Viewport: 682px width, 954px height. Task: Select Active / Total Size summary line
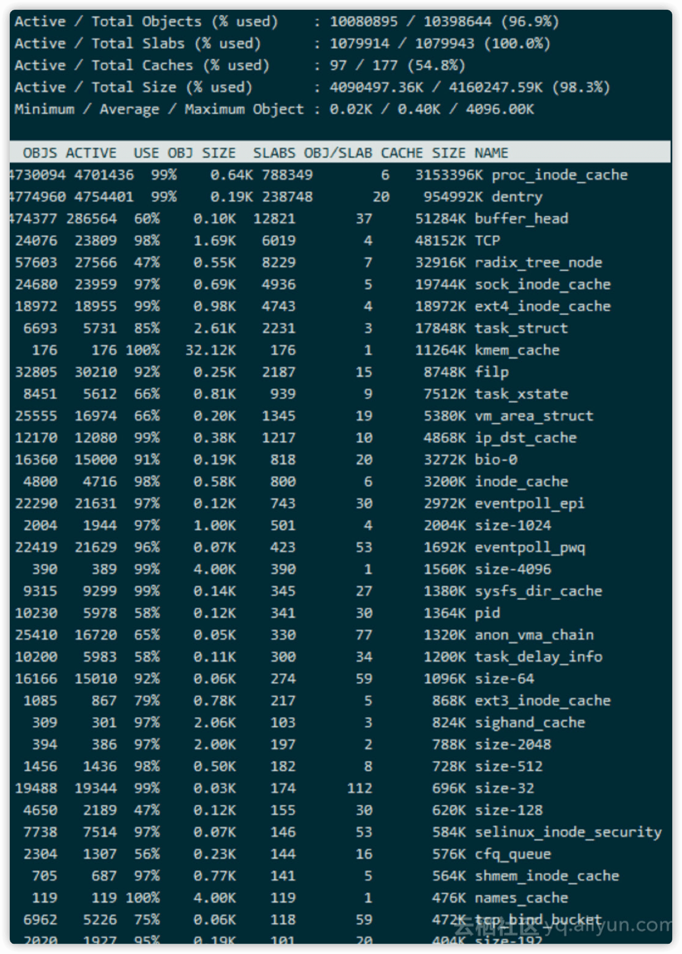click(x=312, y=87)
